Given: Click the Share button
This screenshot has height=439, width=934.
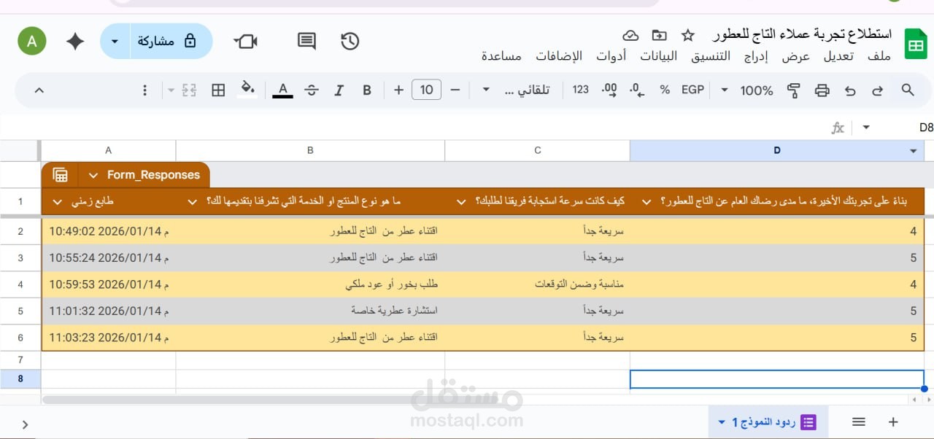Looking at the screenshot, I should click(x=168, y=41).
